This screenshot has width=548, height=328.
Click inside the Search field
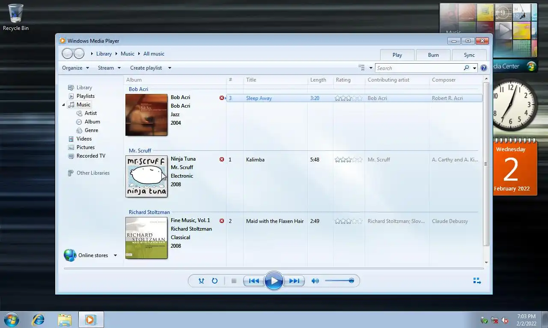419,68
